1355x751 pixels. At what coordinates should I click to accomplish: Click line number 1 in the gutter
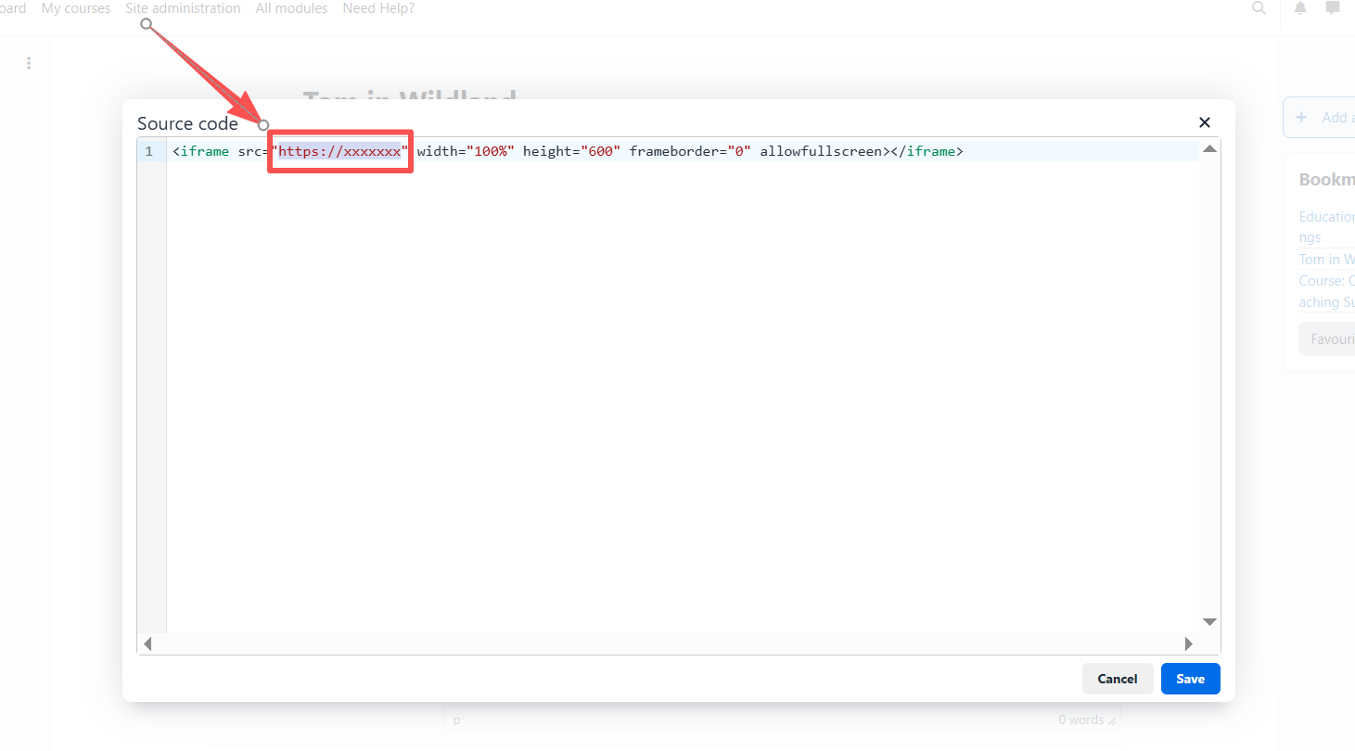coord(149,151)
